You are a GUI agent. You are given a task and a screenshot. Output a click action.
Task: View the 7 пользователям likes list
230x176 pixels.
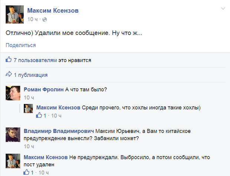tap(36, 60)
